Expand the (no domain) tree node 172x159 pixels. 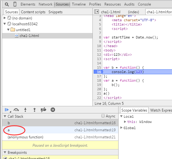tap(5, 18)
